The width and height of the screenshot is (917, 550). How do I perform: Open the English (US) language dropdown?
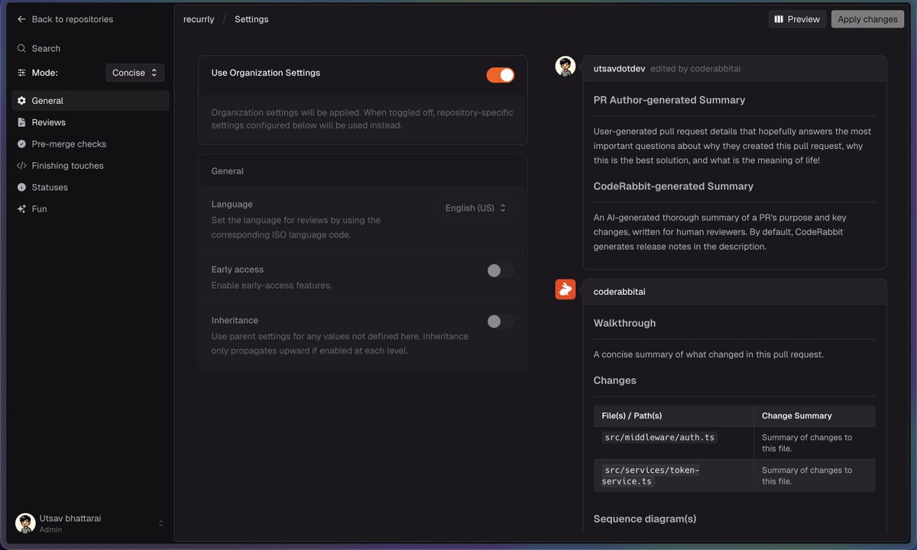(x=476, y=208)
